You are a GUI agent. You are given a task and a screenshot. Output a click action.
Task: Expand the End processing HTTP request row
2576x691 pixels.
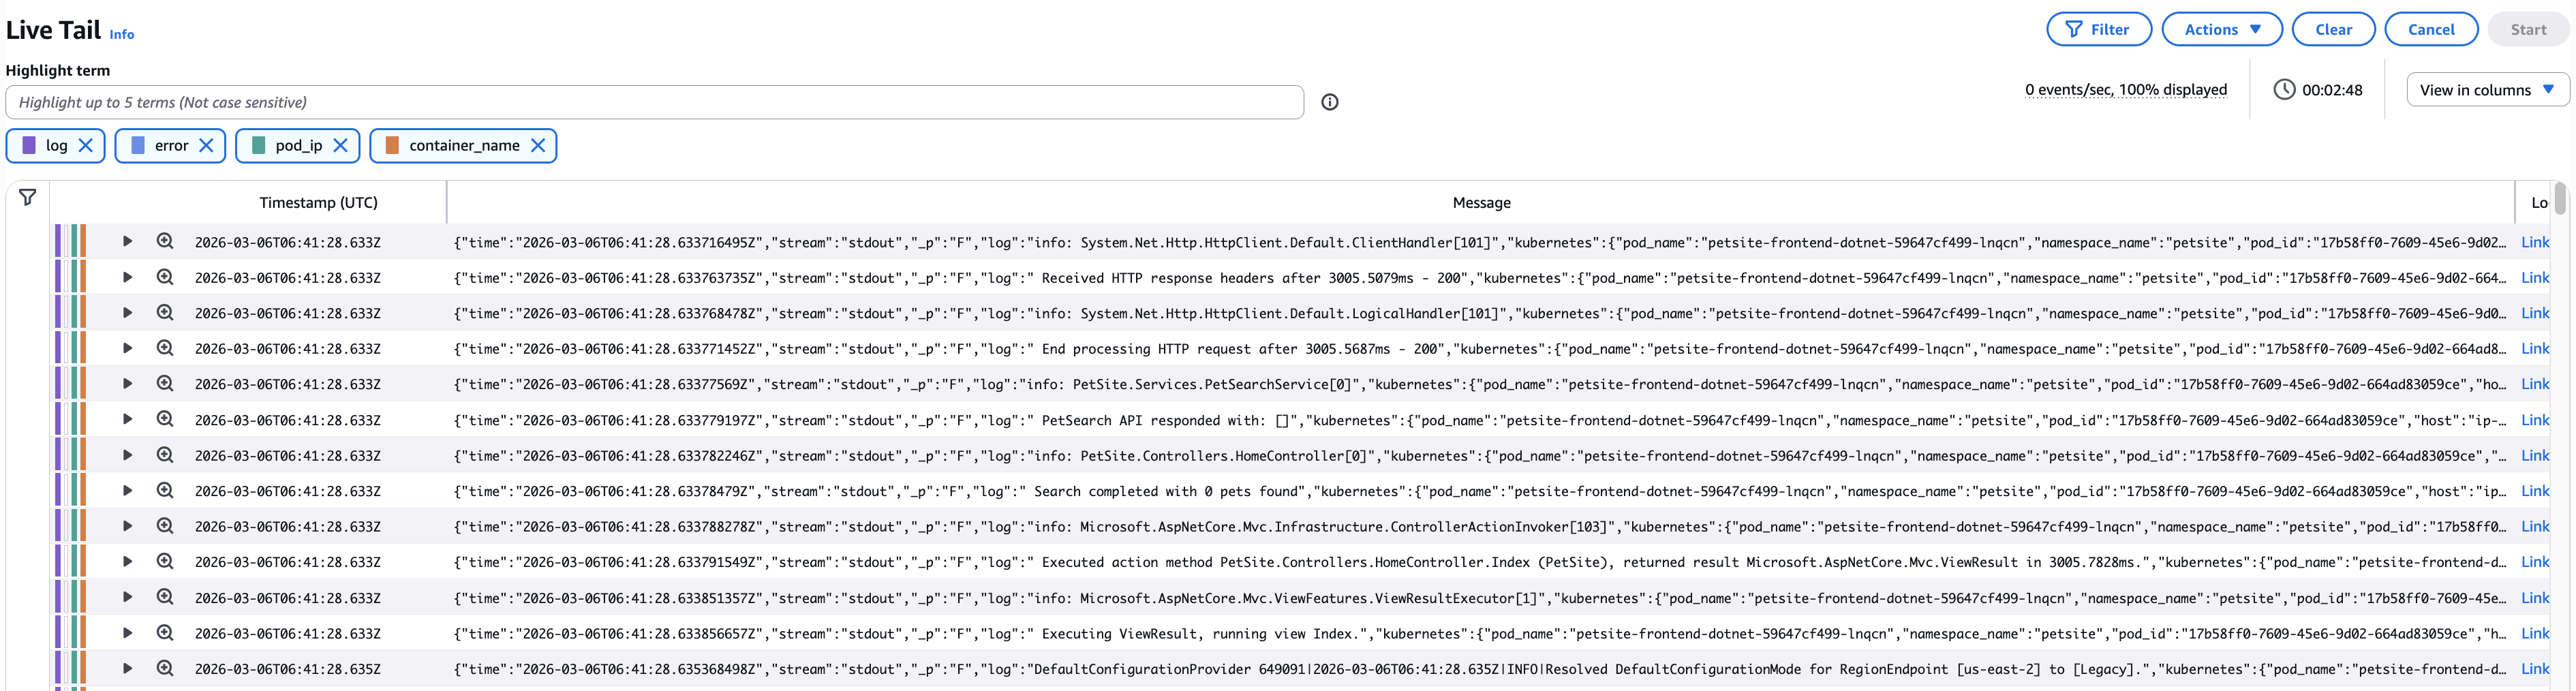click(127, 348)
